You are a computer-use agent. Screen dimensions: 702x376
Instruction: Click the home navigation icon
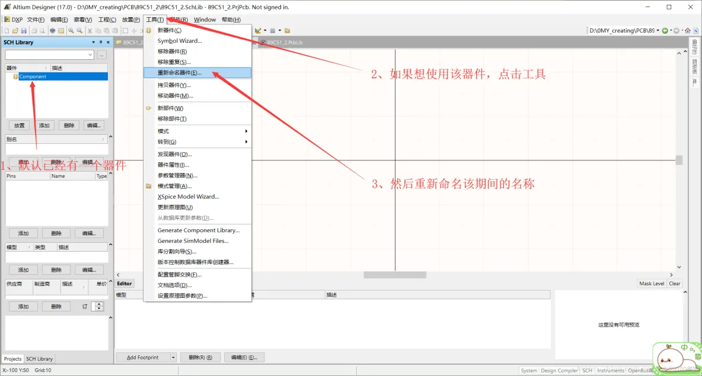tap(688, 31)
